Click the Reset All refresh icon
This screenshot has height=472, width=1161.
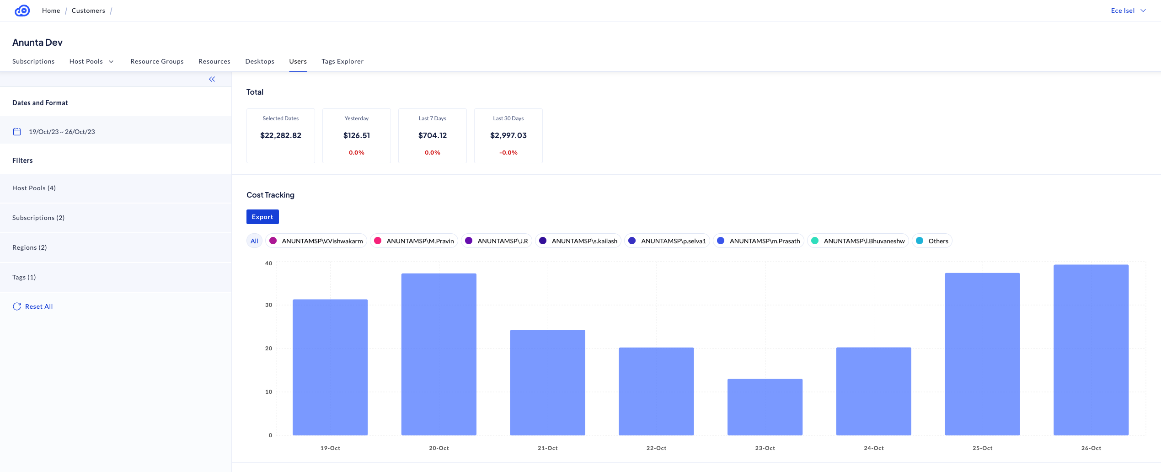[x=17, y=306]
